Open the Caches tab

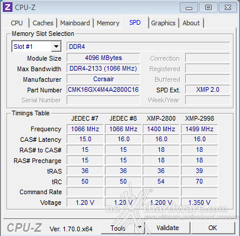click(x=43, y=23)
